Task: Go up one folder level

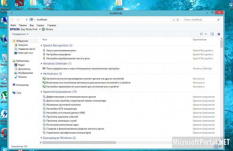Action: (x=26, y=19)
